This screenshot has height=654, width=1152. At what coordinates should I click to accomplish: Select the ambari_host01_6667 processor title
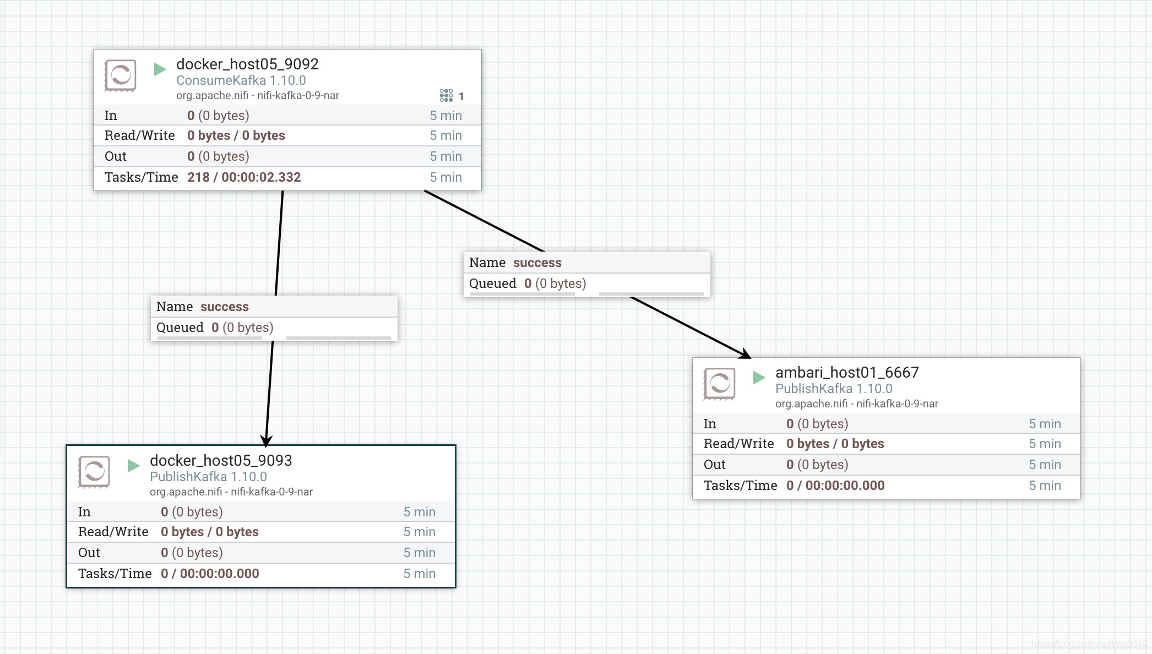(x=847, y=372)
